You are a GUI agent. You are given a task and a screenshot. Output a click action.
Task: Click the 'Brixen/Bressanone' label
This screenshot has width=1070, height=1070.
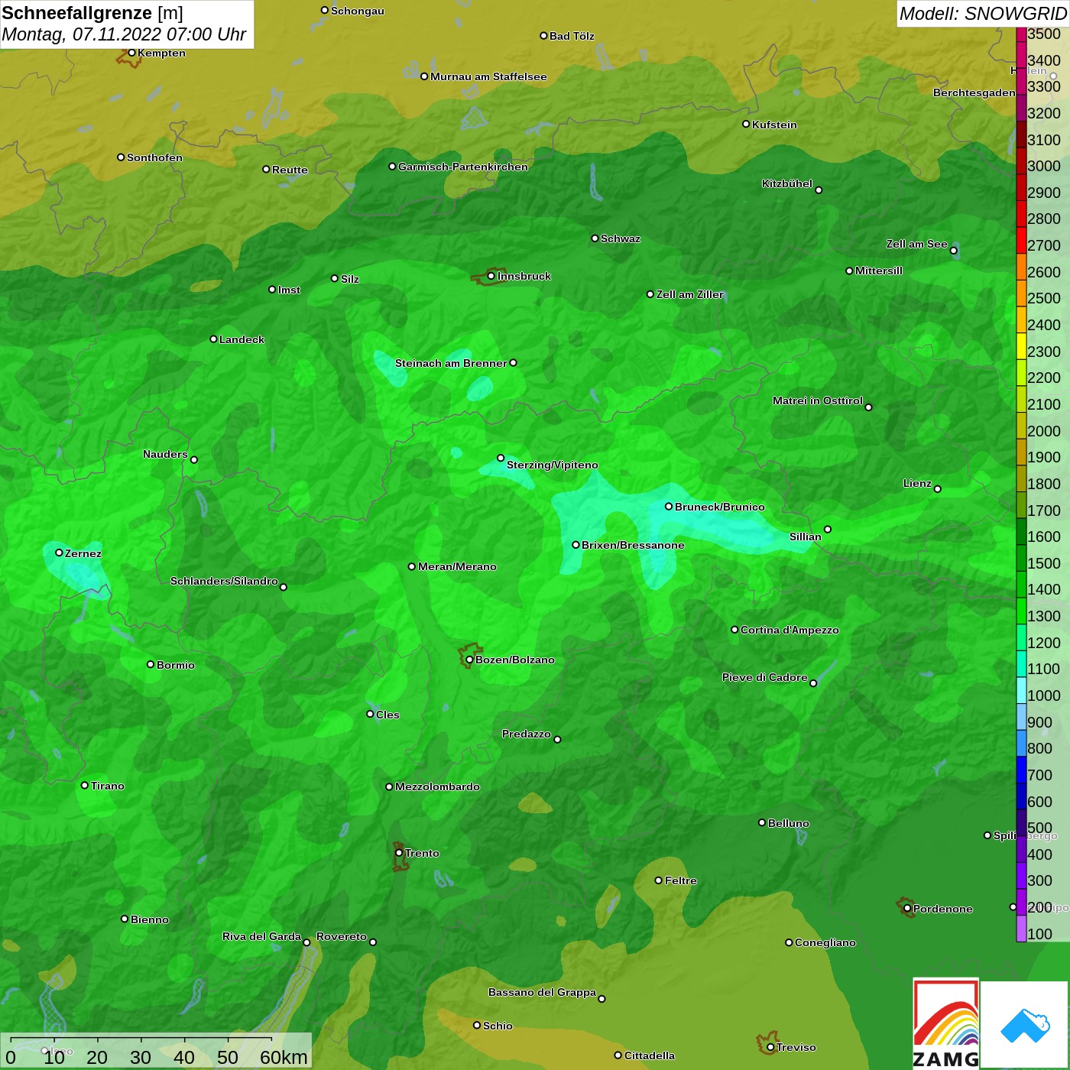[633, 545]
